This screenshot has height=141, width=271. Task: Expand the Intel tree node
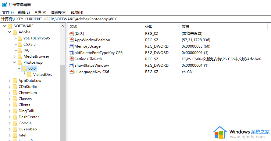(10, 135)
